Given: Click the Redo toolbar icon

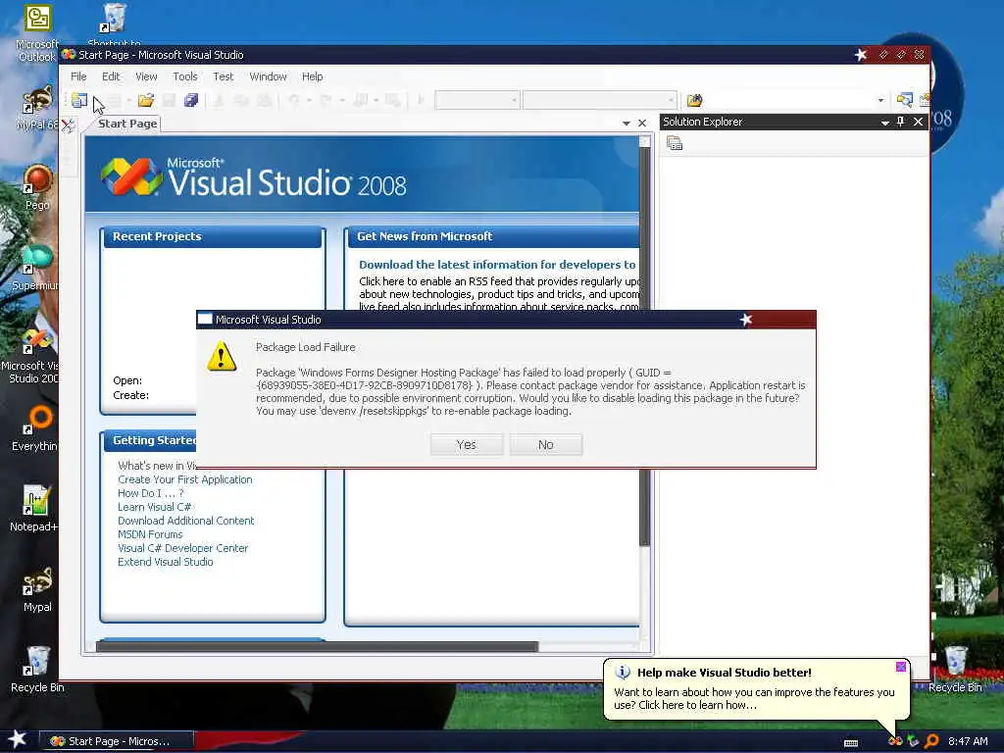Looking at the screenshot, I should 326,100.
